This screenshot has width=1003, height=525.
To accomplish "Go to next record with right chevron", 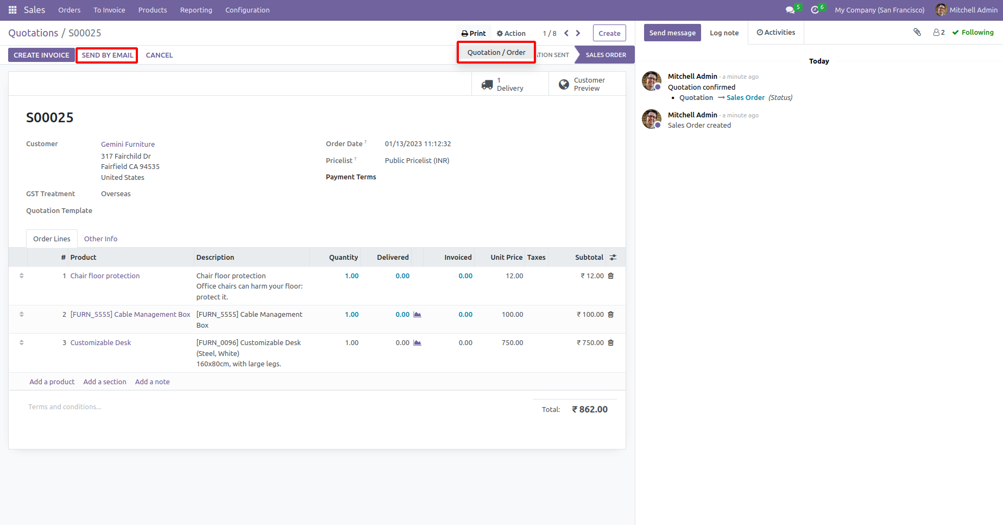I will [578, 33].
